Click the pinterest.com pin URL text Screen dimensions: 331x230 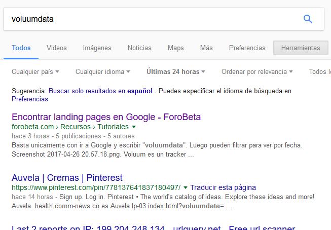[96, 187]
